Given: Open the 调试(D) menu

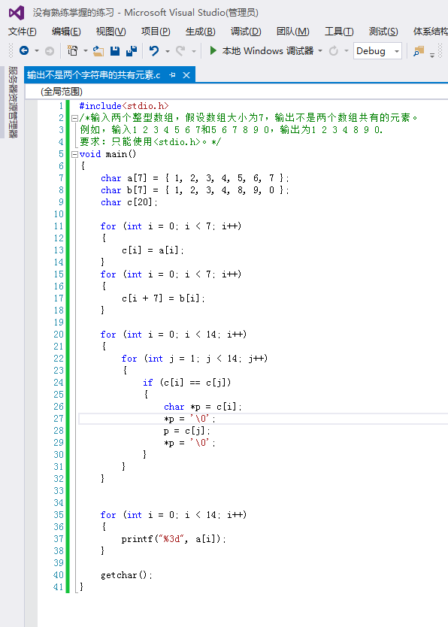Looking at the screenshot, I should coord(246,31).
